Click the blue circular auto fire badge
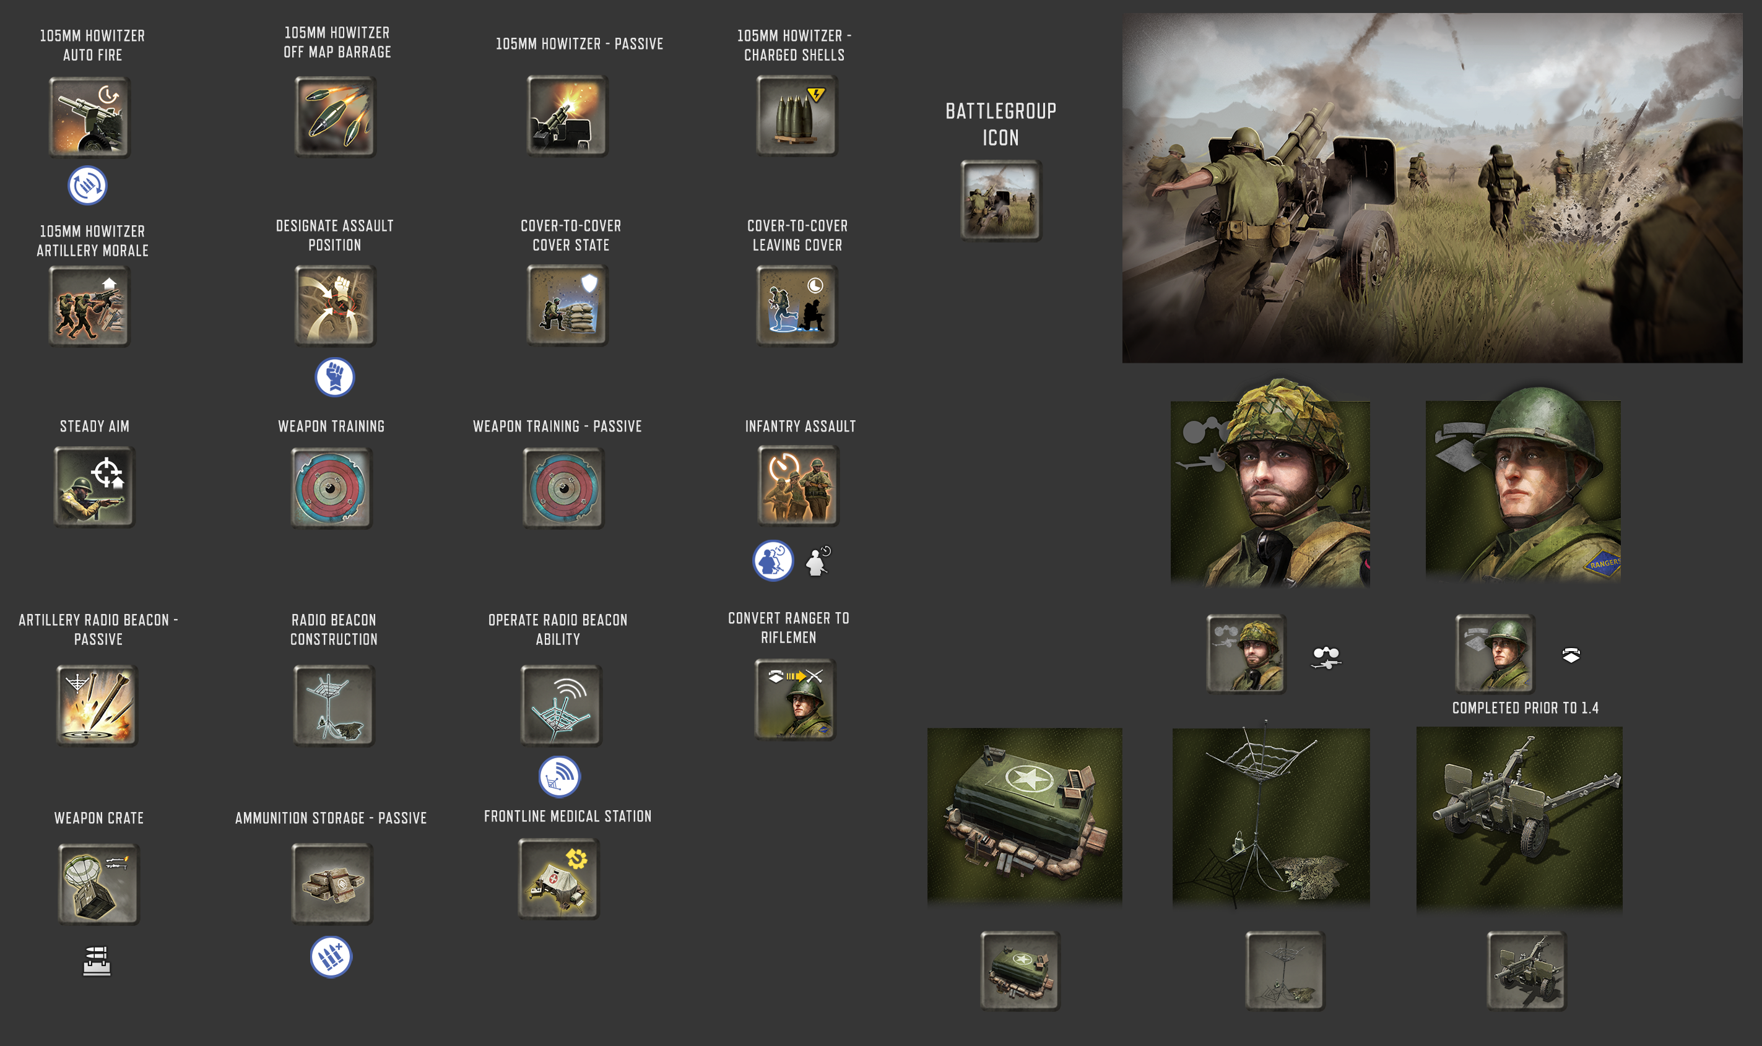 click(87, 186)
